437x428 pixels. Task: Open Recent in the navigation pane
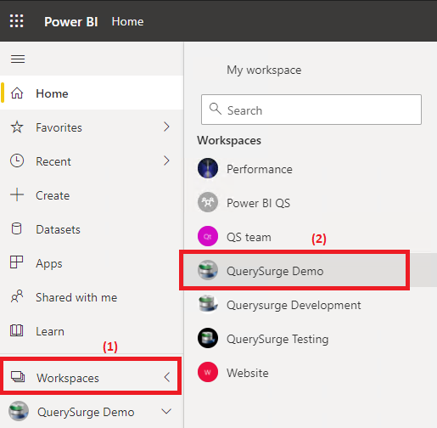pos(92,161)
